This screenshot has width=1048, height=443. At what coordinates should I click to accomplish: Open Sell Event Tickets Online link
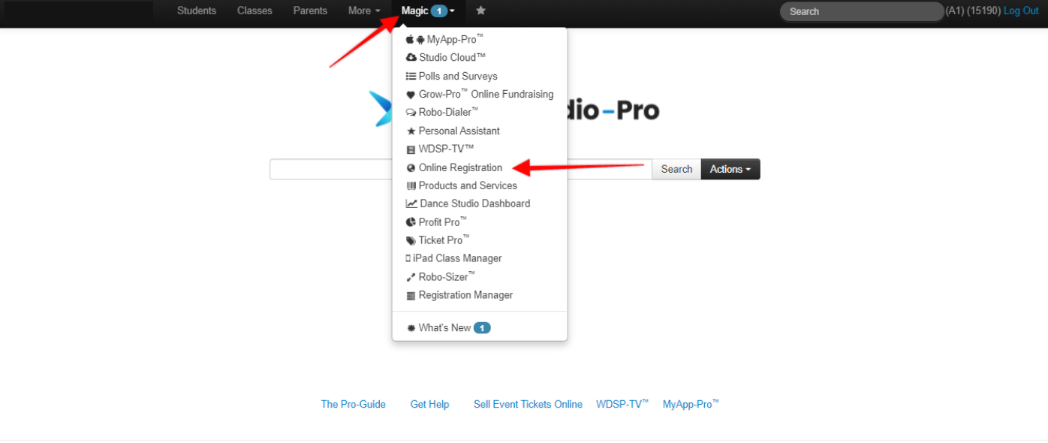(528, 404)
